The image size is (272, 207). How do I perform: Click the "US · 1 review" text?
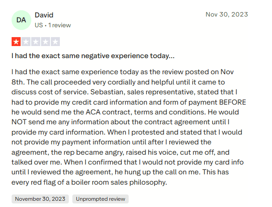[x=53, y=25]
